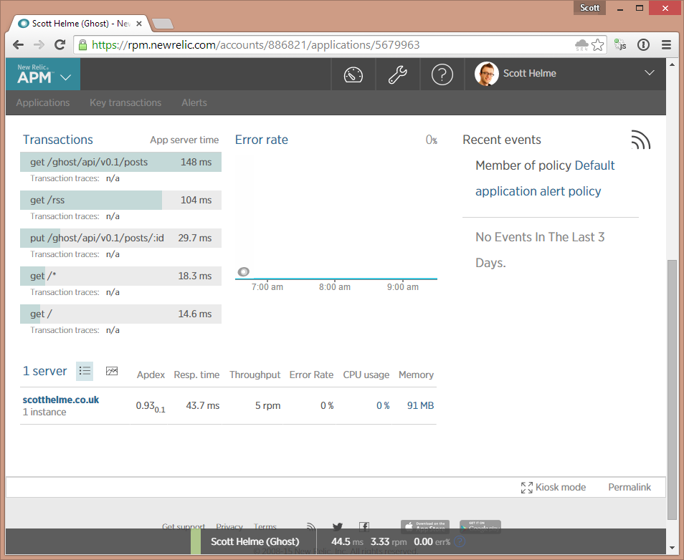Image resolution: width=684 pixels, height=560 pixels.
Task: Open the Key transactions tab
Action: pyautogui.click(x=125, y=103)
